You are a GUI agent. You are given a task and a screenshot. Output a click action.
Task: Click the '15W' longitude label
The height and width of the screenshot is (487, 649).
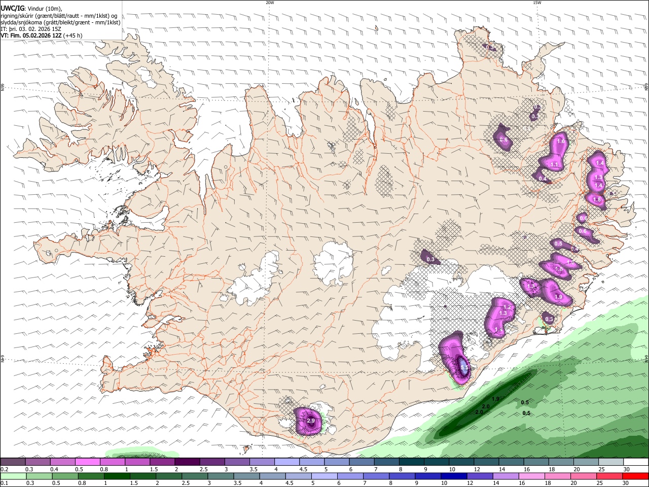pyautogui.click(x=537, y=3)
